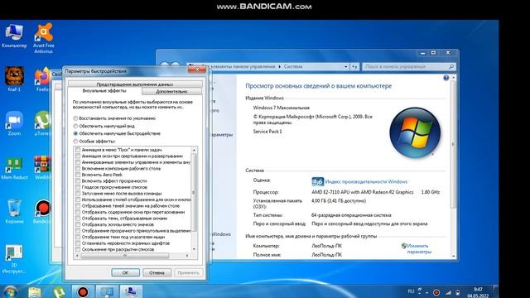Switch to Дополнительно tab
Viewport: 530px width, 298px height.
[x=171, y=92]
